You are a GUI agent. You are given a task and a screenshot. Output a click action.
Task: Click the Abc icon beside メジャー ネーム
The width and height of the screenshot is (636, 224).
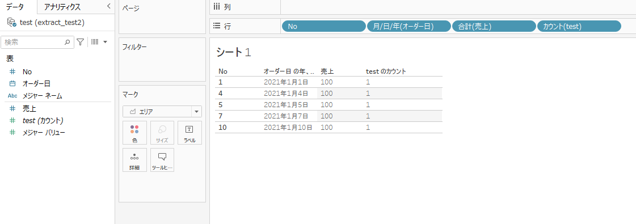pyautogui.click(x=12, y=96)
